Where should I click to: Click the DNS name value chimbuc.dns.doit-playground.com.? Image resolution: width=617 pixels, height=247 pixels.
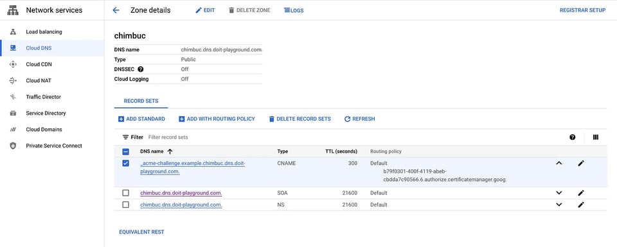222,50
